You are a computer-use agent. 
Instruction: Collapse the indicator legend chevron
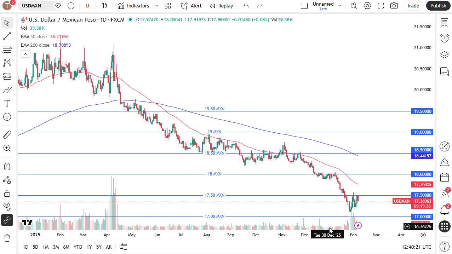coord(25,54)
